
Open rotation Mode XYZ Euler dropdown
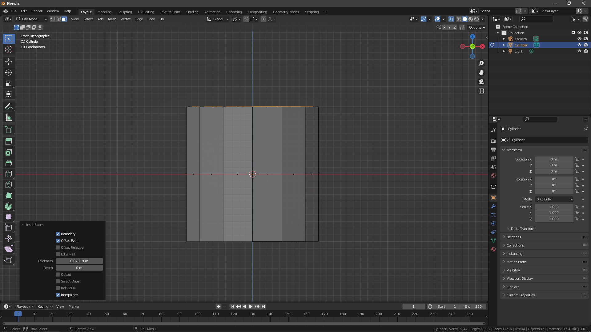[554, 199]
